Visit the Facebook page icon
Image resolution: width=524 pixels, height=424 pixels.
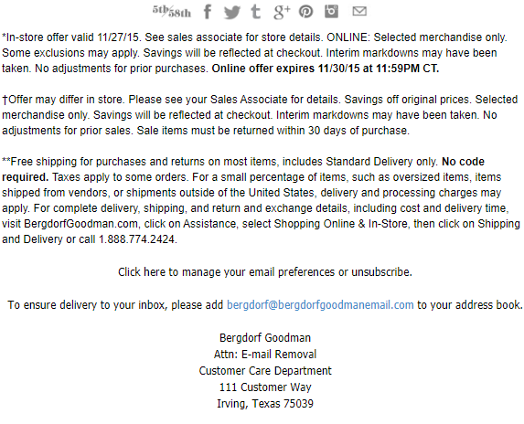(x=208, y=12)
